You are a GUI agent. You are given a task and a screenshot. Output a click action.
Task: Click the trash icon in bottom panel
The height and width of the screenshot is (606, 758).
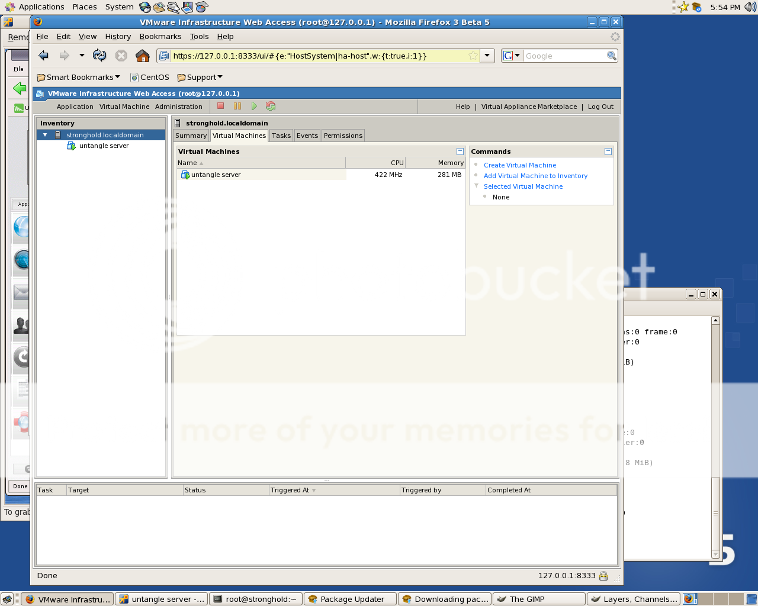point(751,599)
